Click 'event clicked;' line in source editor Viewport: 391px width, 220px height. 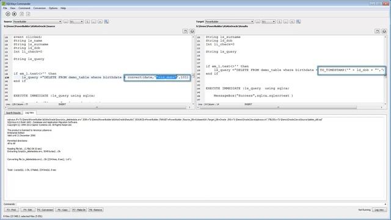click(27, 37)
